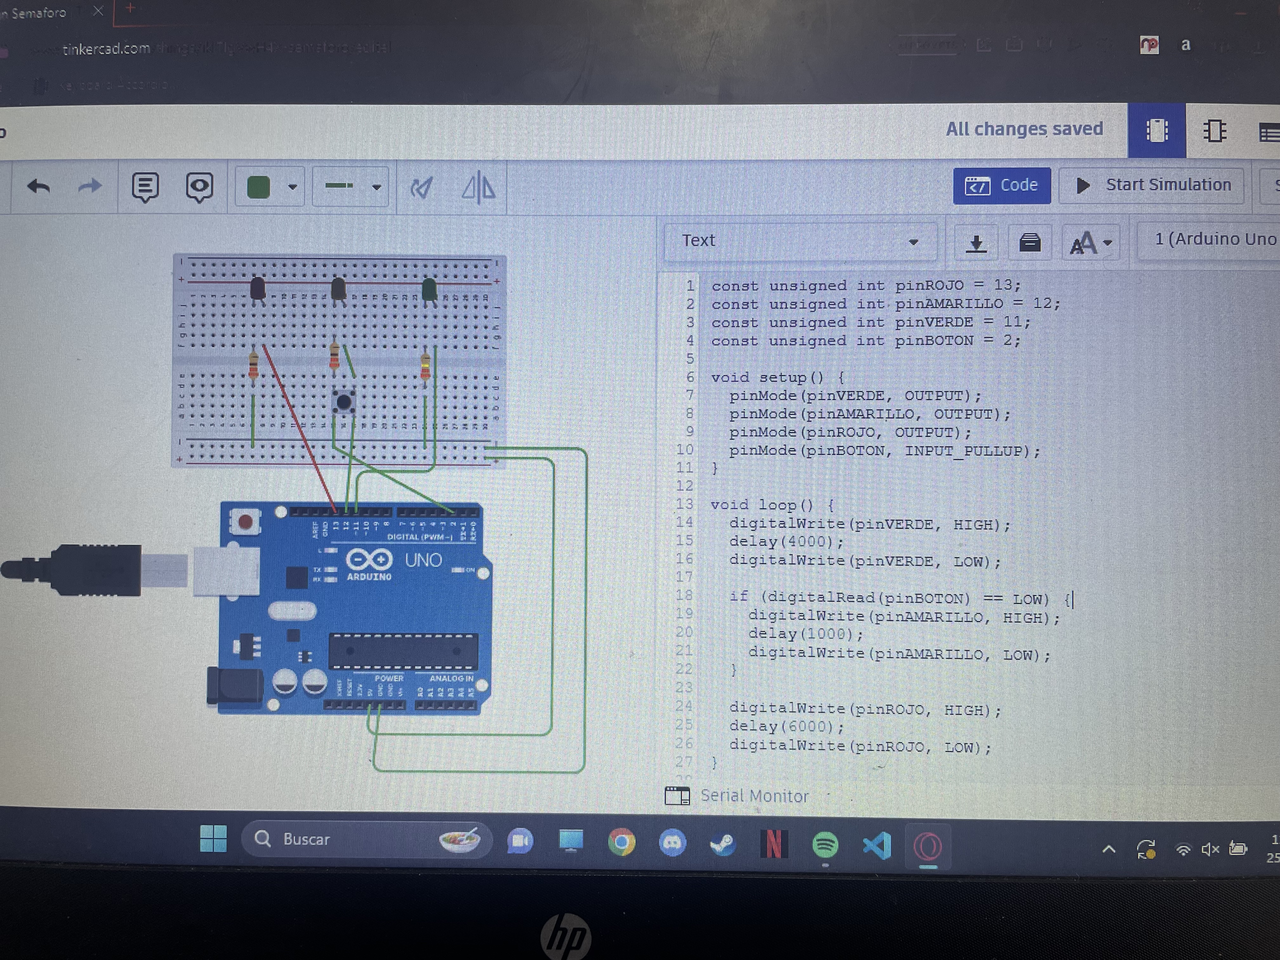Open the Libraries box icon
Image resolution: width=1280 pixels, height=960 pixels.
(x=1030, y=243)
